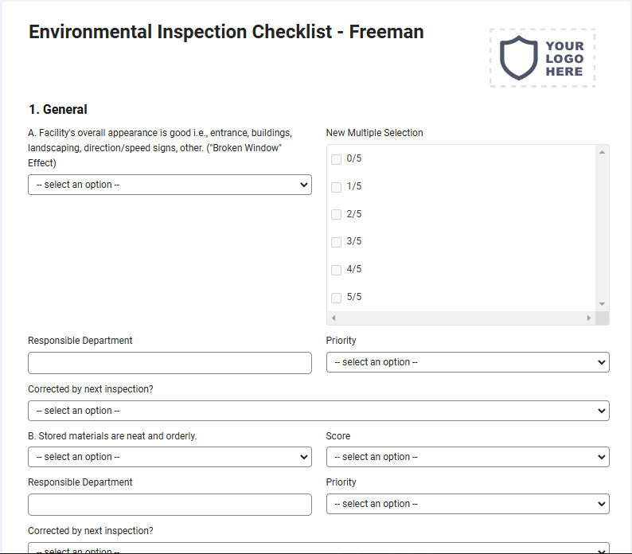The image size is (632, 554).
Task: Click the horizontal scroll left arrow
Action: click(x=334, y=318)
